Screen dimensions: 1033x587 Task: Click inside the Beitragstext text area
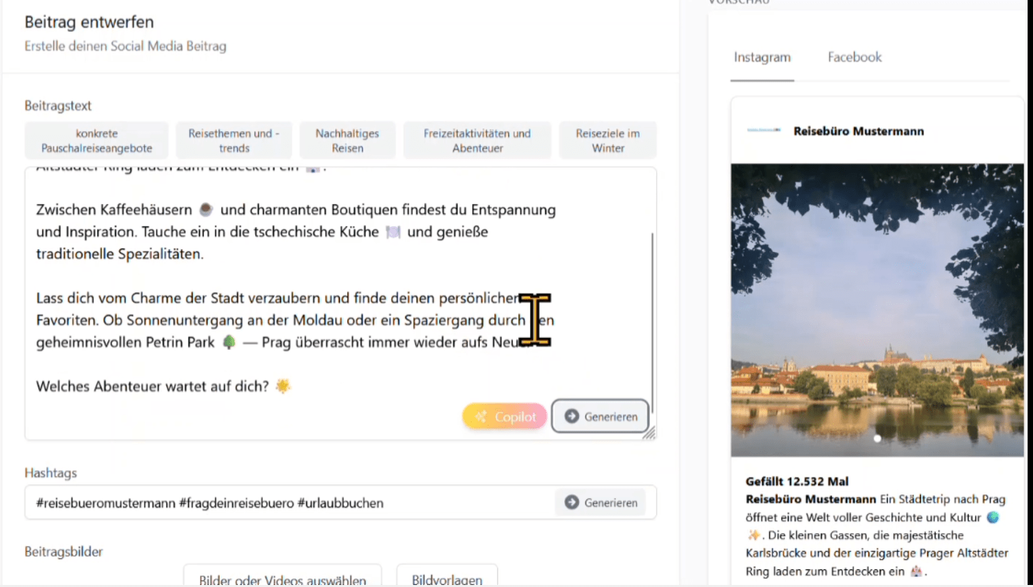[x=304, y=270]
